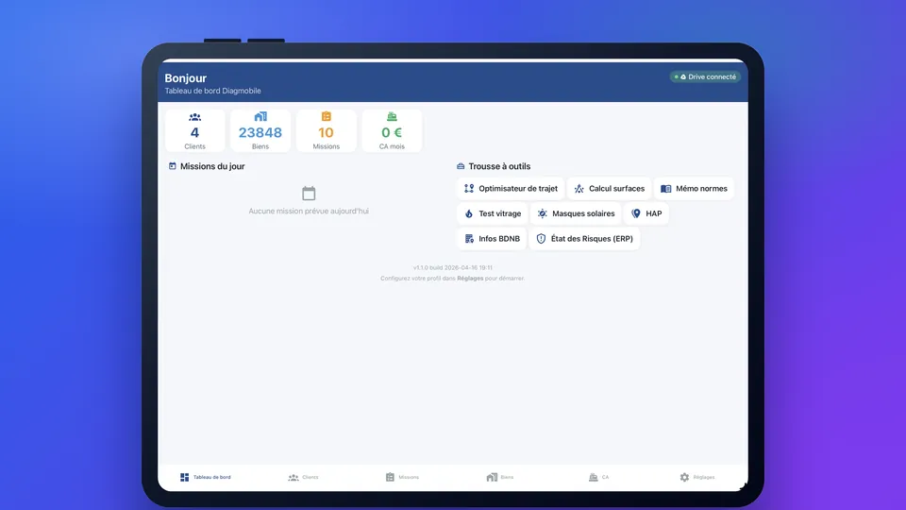This screenshot has height=510, width=906.
Task: Open the Test vitrage tool
Action: coord(493,213)
